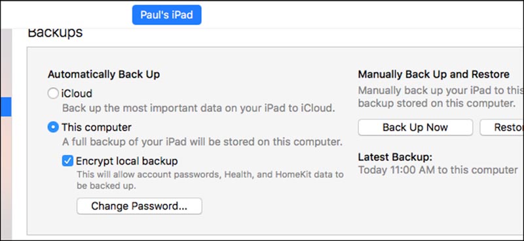
Task: Click the This computer option label
Action: (x=96, y=127)
